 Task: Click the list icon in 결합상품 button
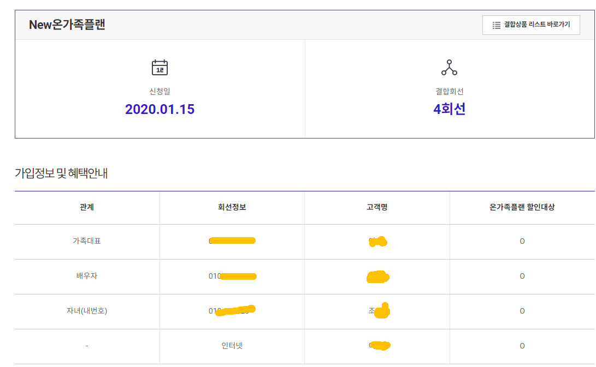pos(496,25)
